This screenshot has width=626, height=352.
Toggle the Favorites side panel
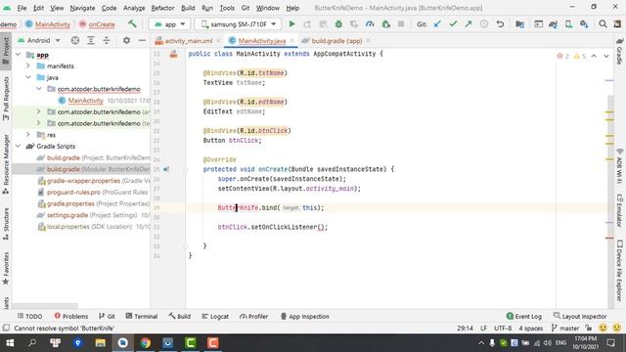click(6, 269)
